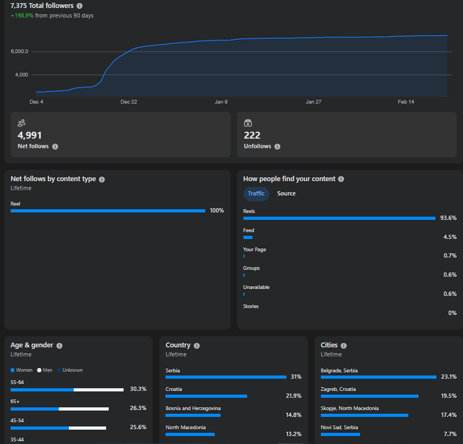Switch to the Source tab
463x444 pixels.
tap(286, 194)
